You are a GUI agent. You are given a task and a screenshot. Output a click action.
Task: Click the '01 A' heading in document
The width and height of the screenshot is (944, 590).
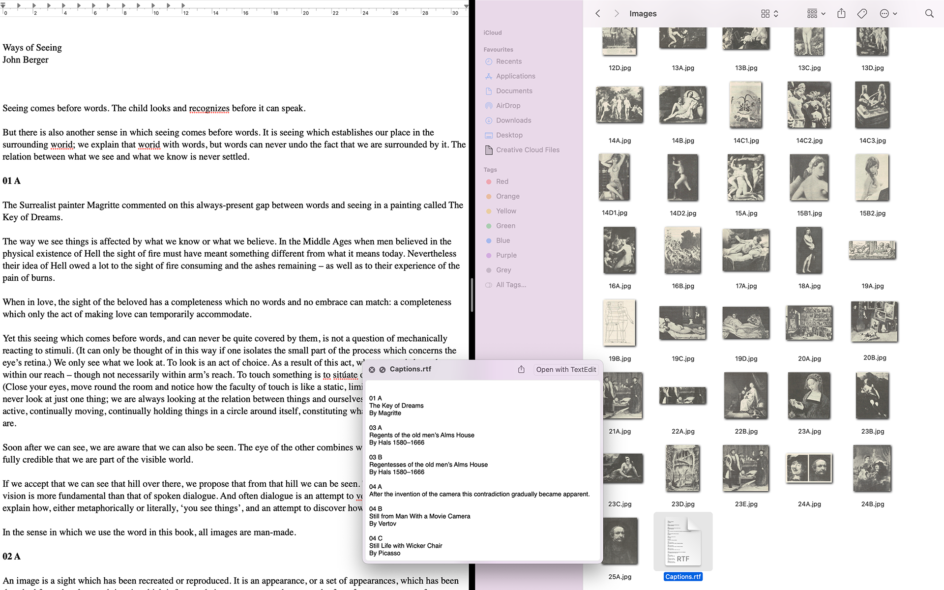coord(11,181)
